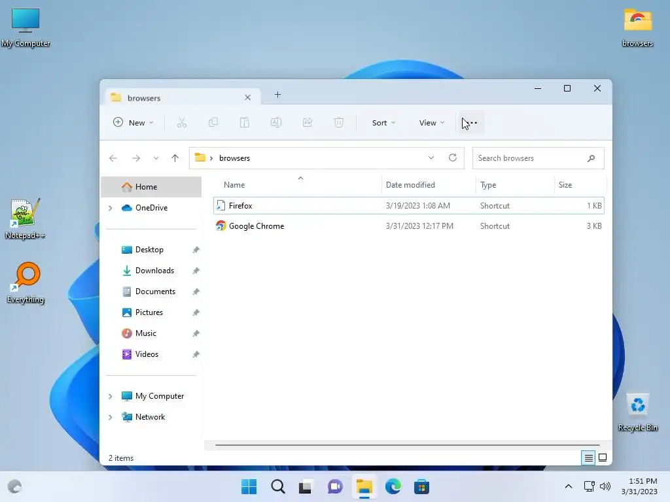This screenshot has width=670, height=502.
Task: Click the search magnifier in Search browsers box
Action: pyautogui.click(x=591, y=158)
